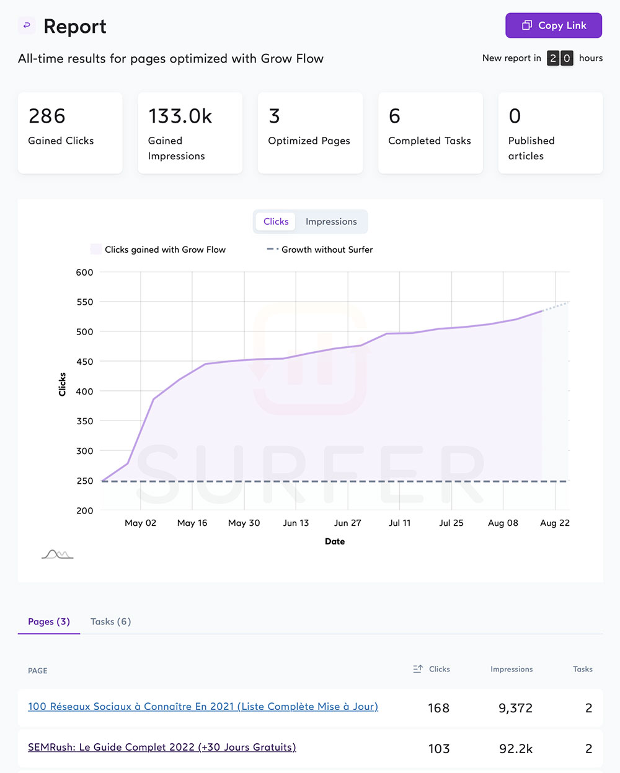
Task: Click the Tasks column header
Action: click(x=583, y=669)
